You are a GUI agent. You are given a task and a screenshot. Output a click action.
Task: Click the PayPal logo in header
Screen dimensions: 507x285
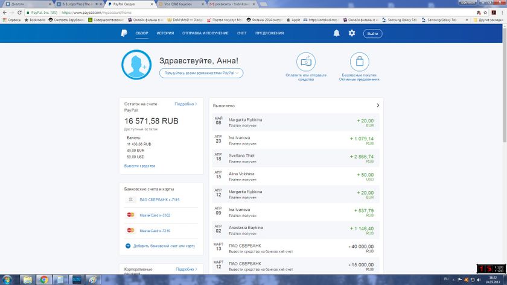click(123, 33)
